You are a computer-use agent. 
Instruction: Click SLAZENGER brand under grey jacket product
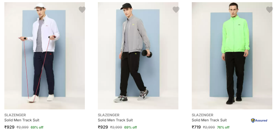[x=109, y=115]
